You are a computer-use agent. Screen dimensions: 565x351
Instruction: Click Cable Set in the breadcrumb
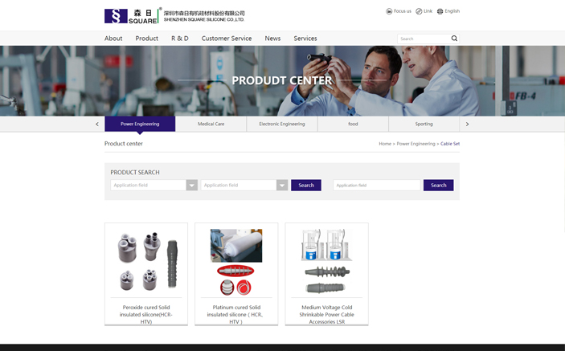pyautogui.click(x=450, y=144)
